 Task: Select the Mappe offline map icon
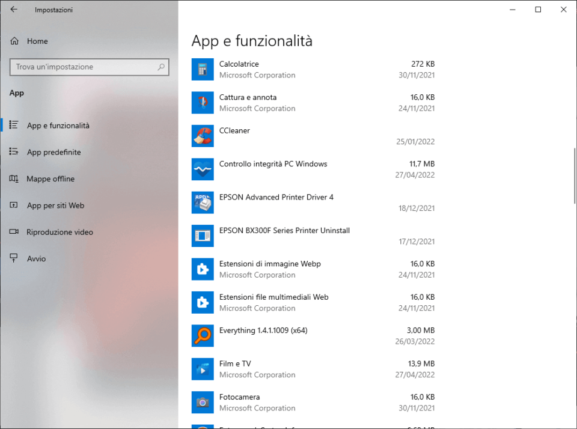click(14, 178)
